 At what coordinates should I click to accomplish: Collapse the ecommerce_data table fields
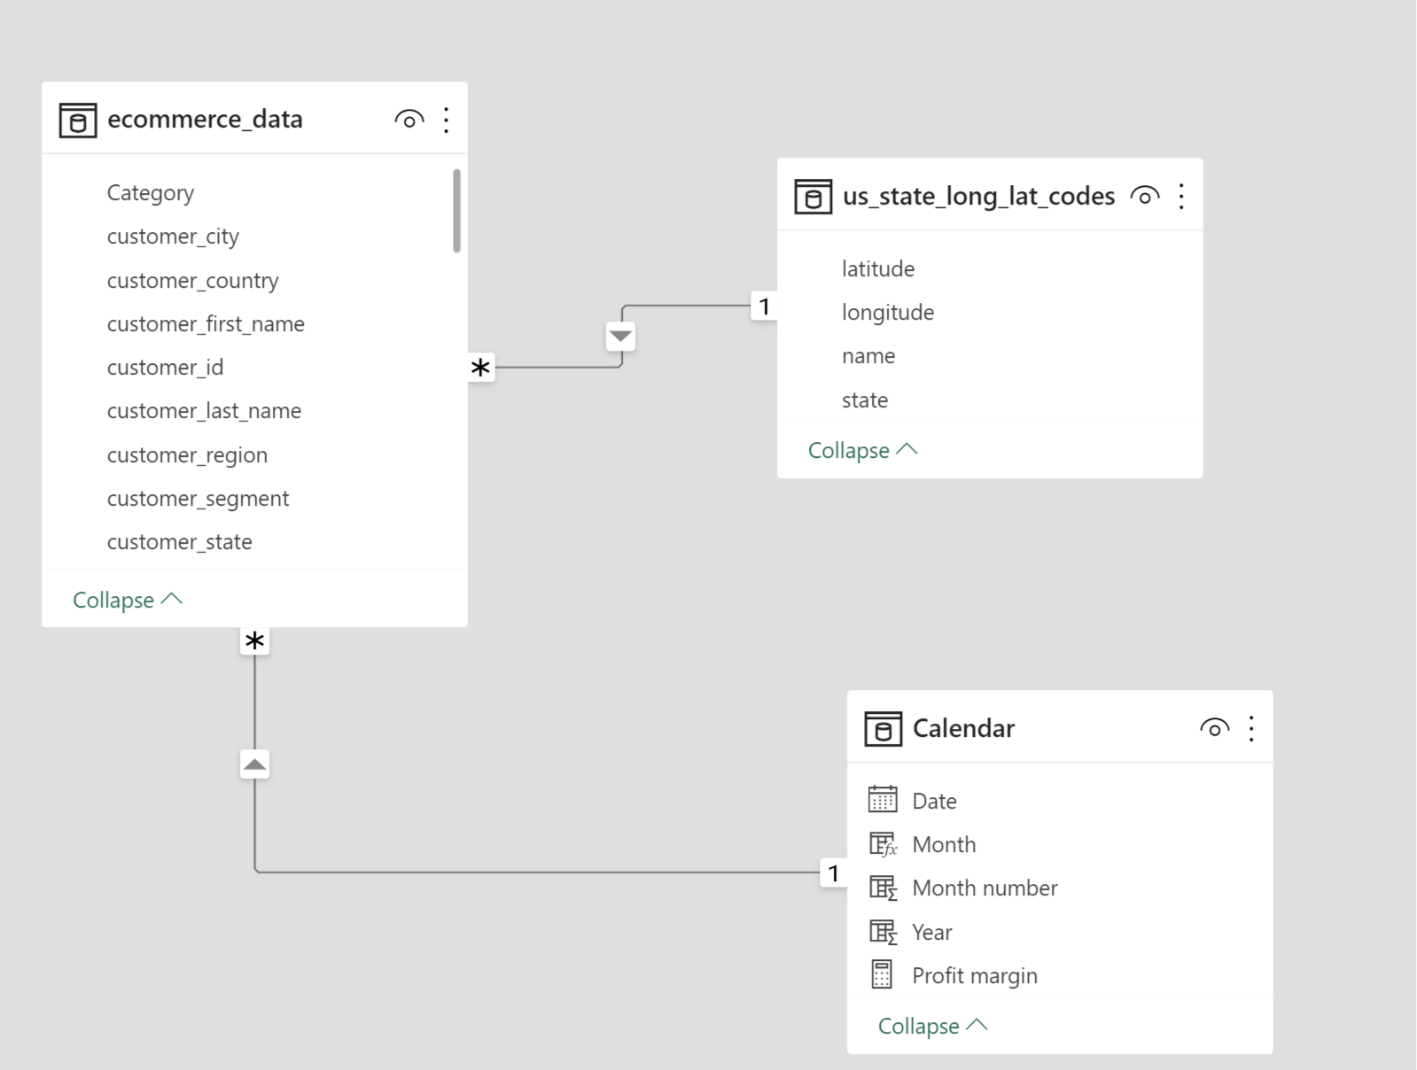click(x=127, y=600)
